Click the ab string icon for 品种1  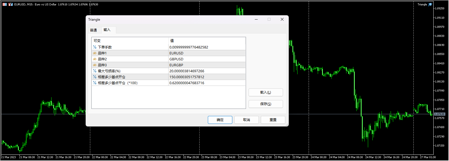95,53
